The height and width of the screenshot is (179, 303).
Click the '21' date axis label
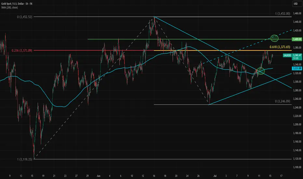click(x=54, y=176)
